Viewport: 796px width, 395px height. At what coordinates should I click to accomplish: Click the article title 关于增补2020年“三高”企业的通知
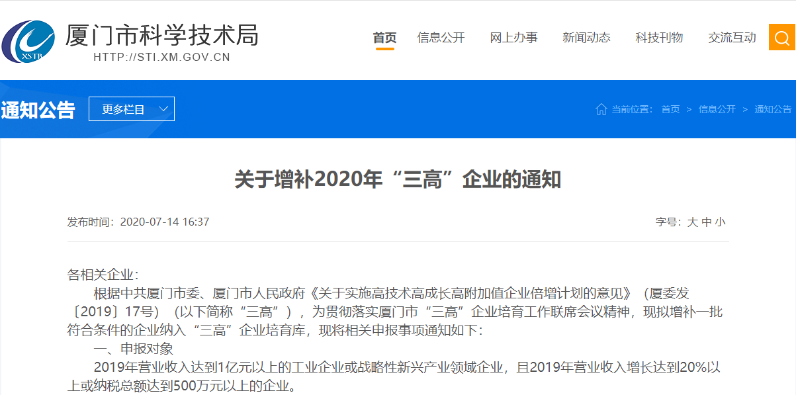pyautogui.click(x=398, y=179)
